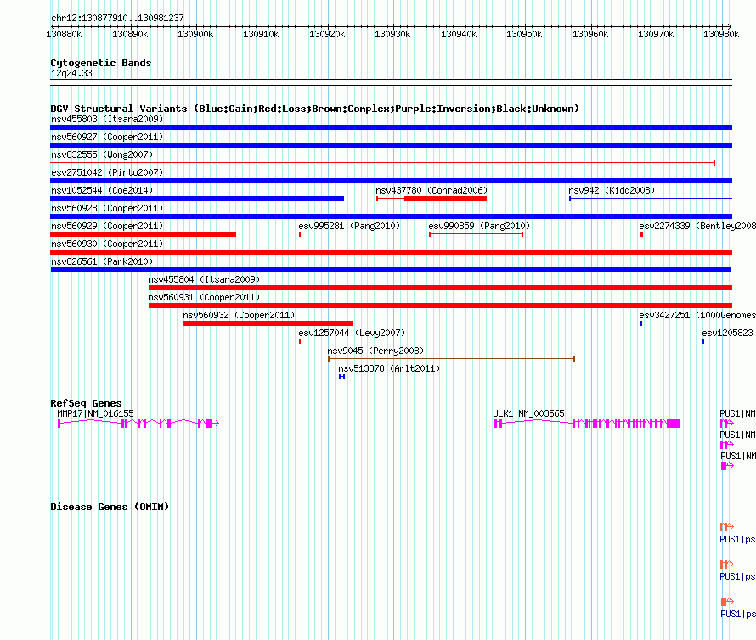Click the second PUS1 RefSeq gene glyph

pos(727,445)
